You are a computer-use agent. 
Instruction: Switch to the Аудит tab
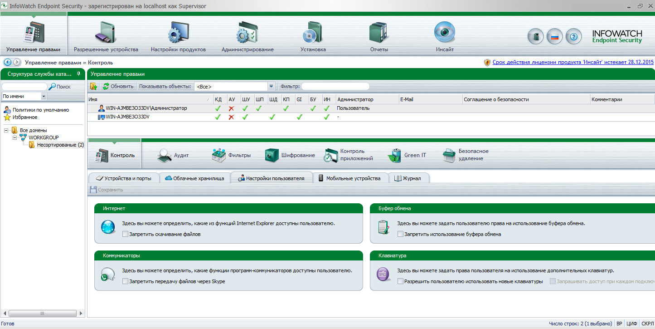pos(173,155)
